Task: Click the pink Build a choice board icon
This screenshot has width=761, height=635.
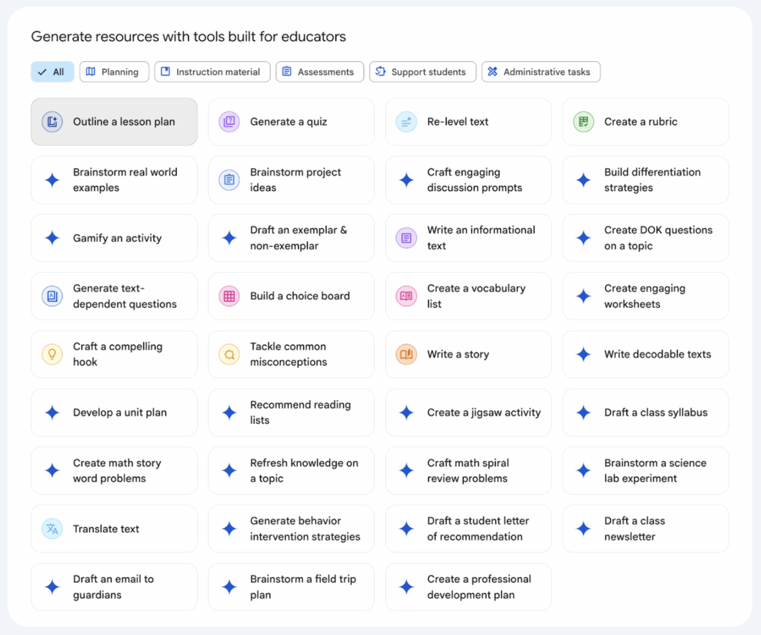Action: point(229,296)
